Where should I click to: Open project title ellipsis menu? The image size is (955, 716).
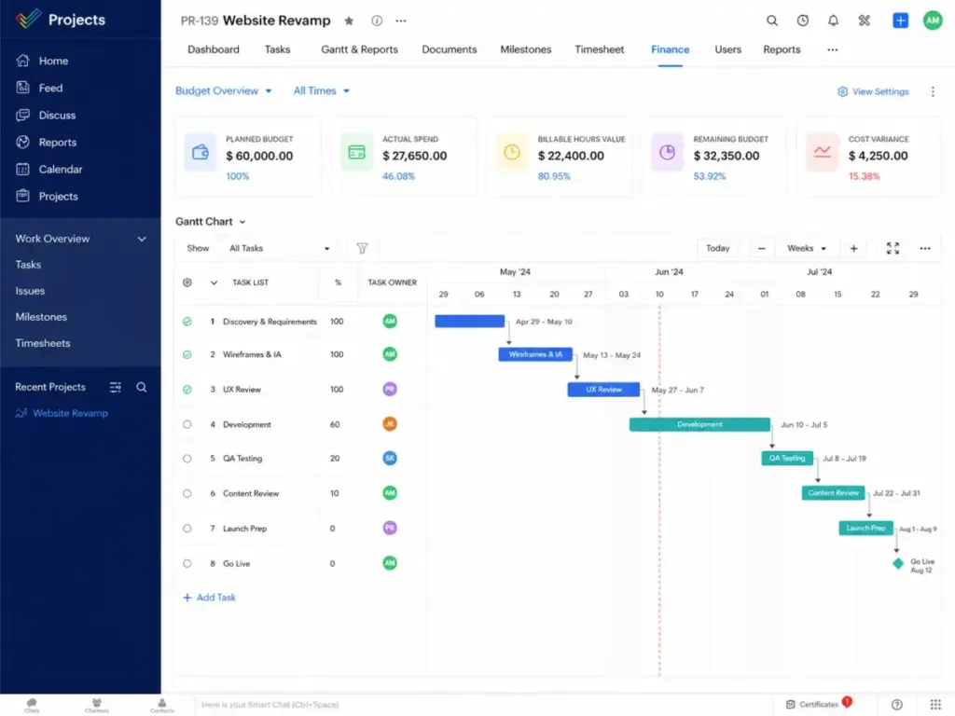401,21
